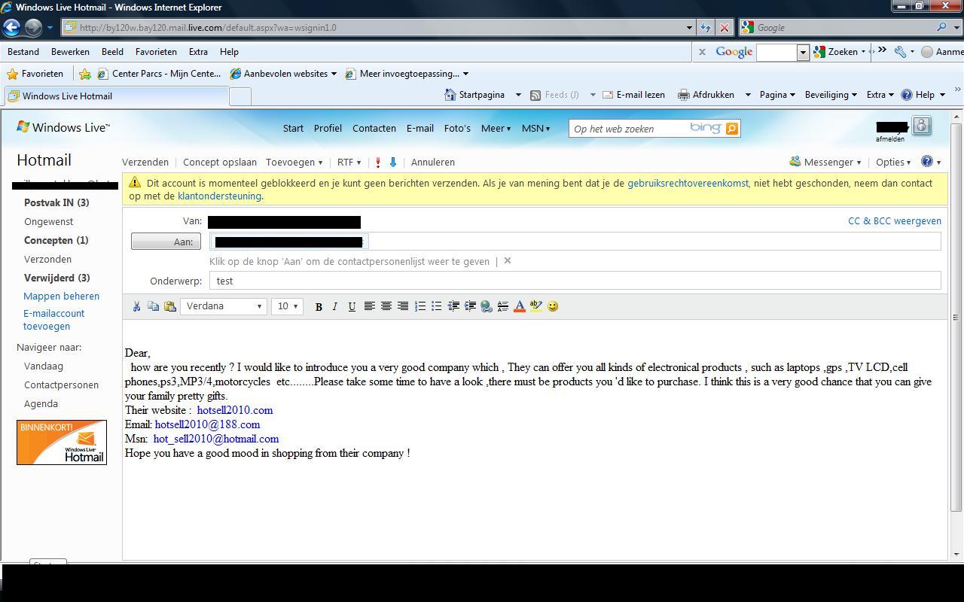Click Annuleren to cancel message
Image resolution: width=964 pixels, height=602 pixels.
pos(433,163)
